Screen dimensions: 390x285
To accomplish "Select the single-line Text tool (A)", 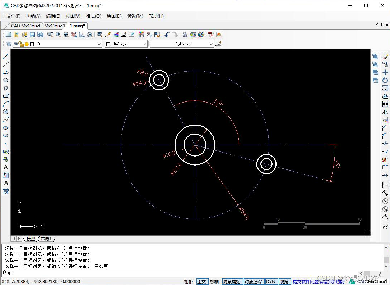I will [x=6, y=167].
